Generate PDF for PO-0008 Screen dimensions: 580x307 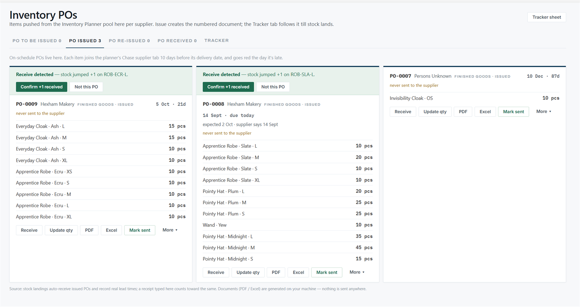(x=276, y=272)
